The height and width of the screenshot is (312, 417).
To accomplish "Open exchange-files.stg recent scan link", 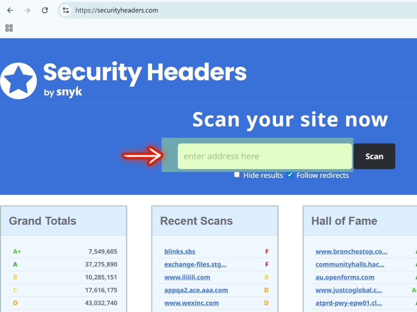I will (x=195, y=264).
